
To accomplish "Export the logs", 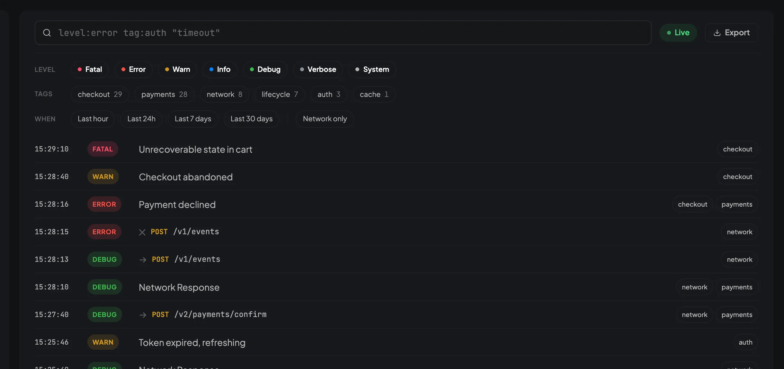I will 732,33.
